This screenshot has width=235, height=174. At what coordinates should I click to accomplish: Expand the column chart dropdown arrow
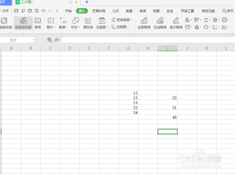pyautogui.click(x=191, y=20)
